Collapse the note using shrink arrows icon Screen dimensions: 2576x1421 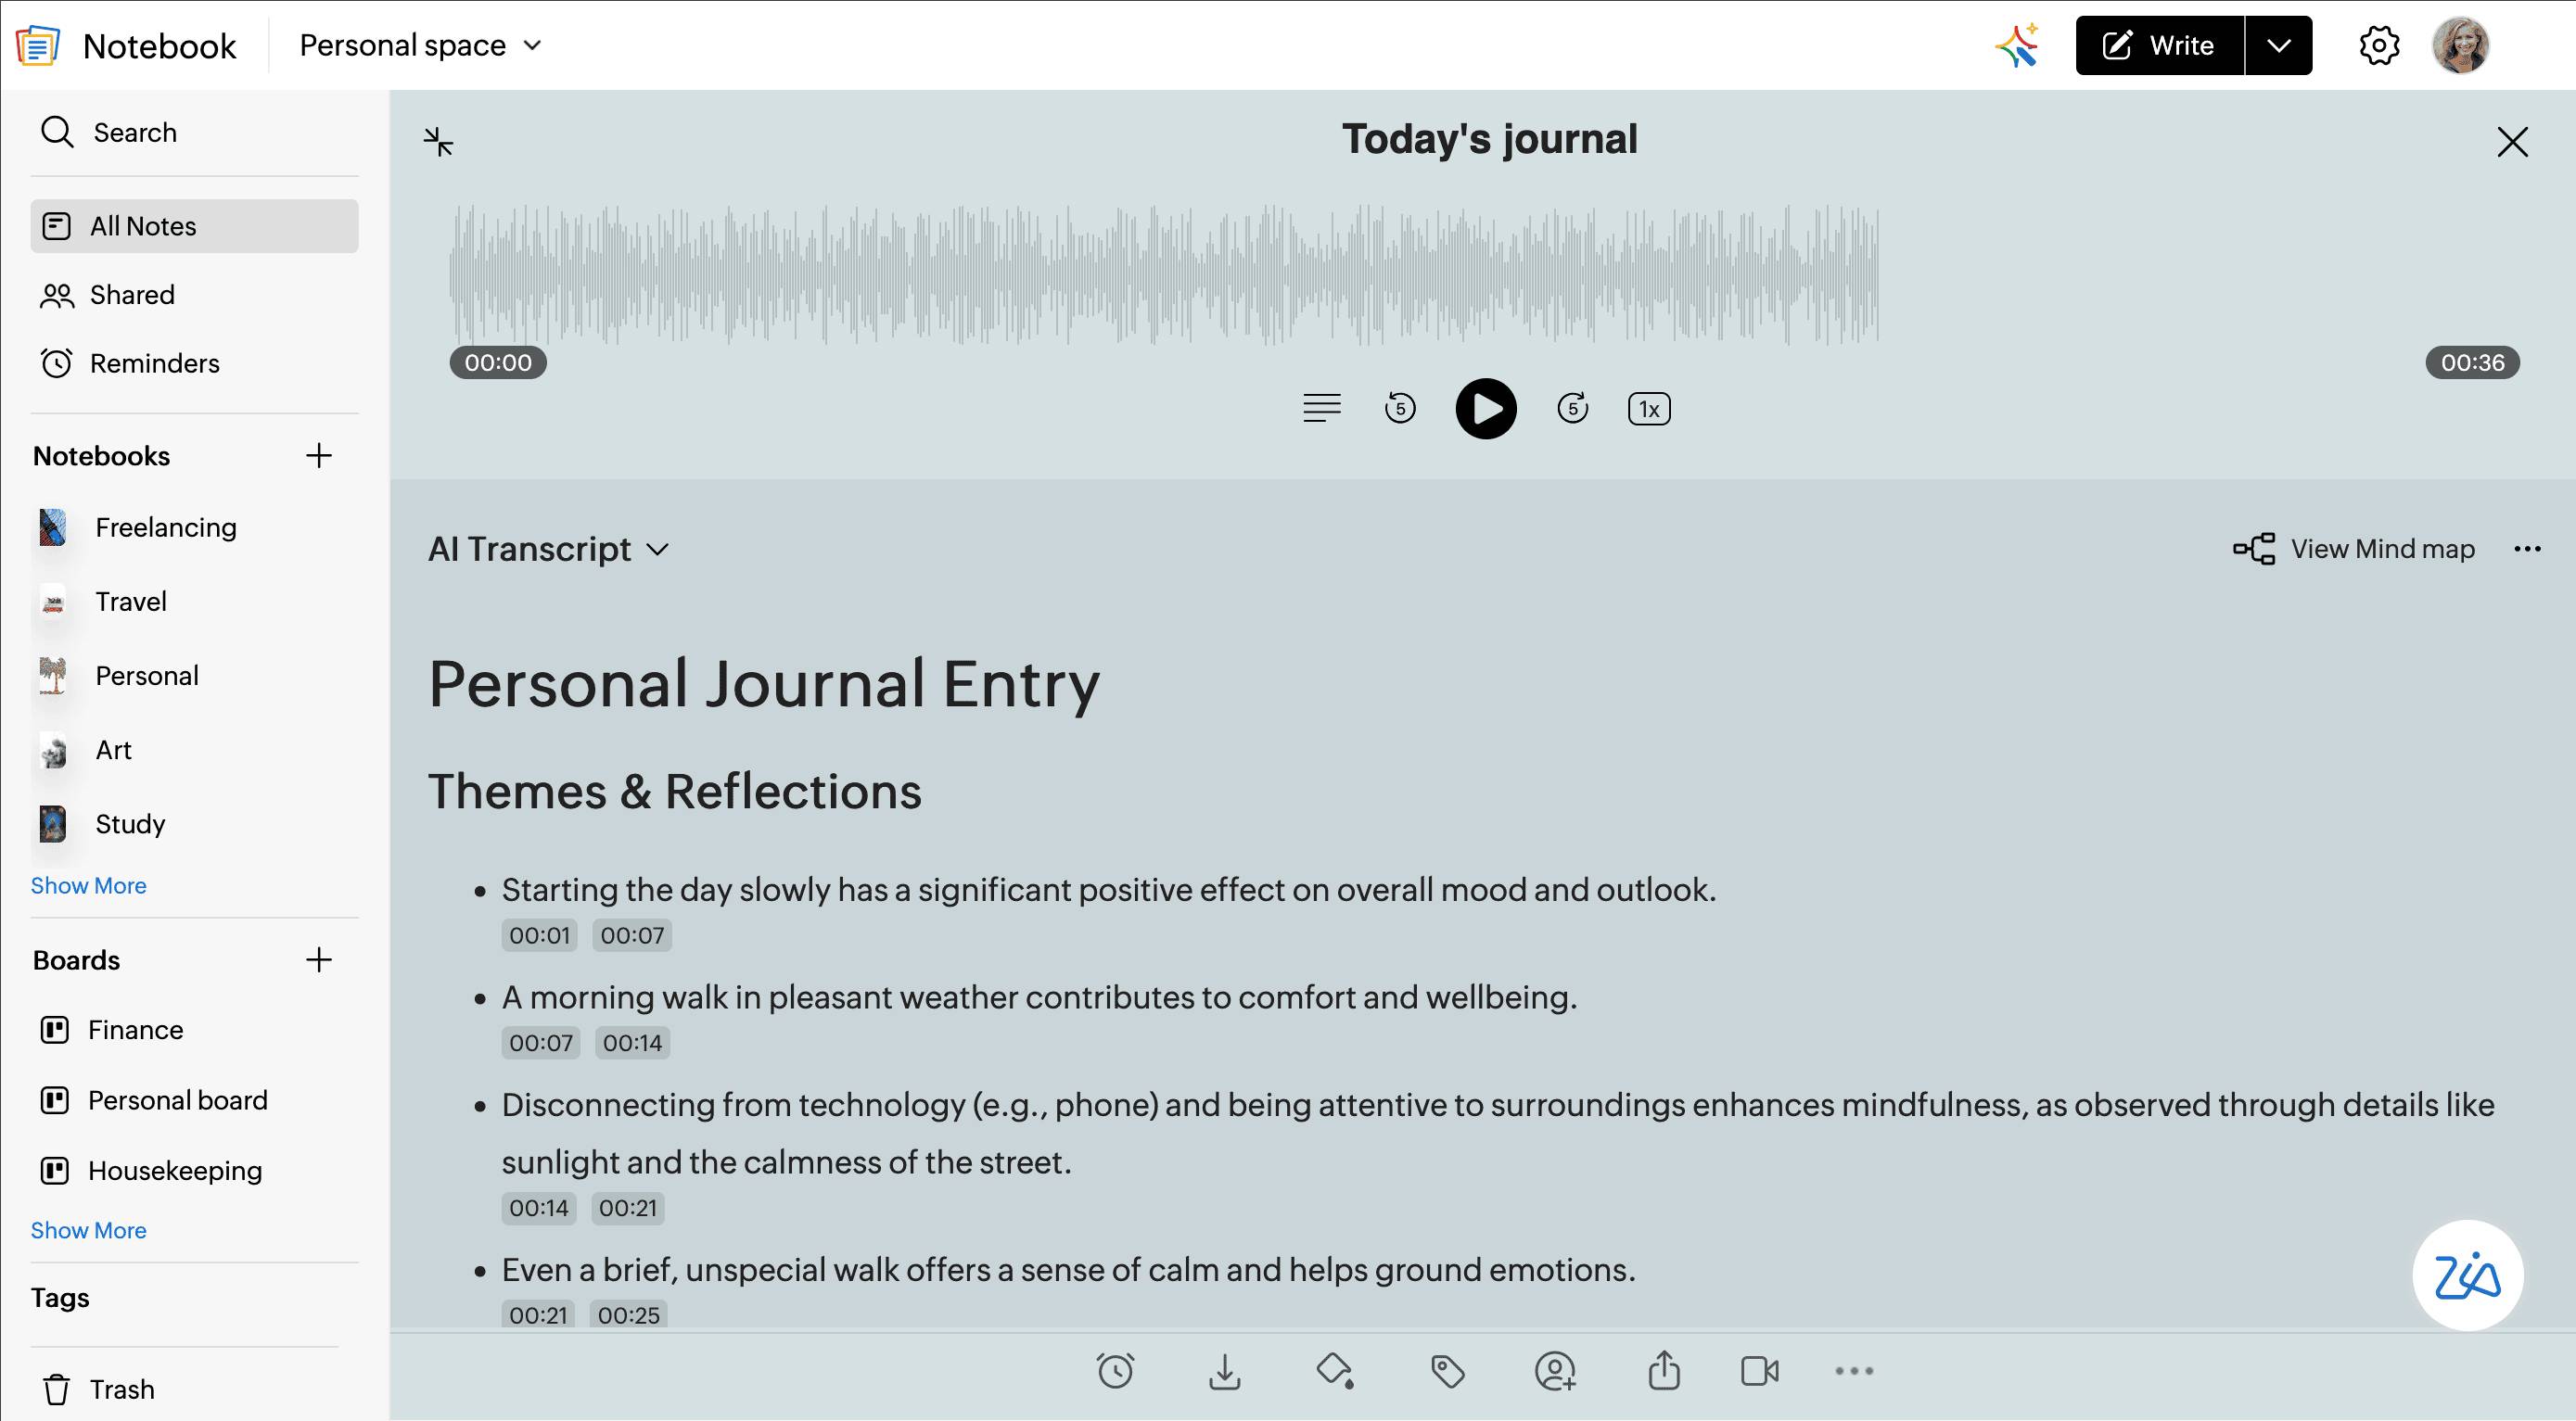(x=438, y=142)
